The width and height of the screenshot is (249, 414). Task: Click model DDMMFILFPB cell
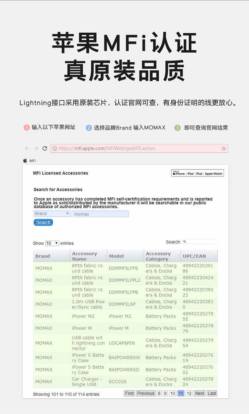pos(123,292)
